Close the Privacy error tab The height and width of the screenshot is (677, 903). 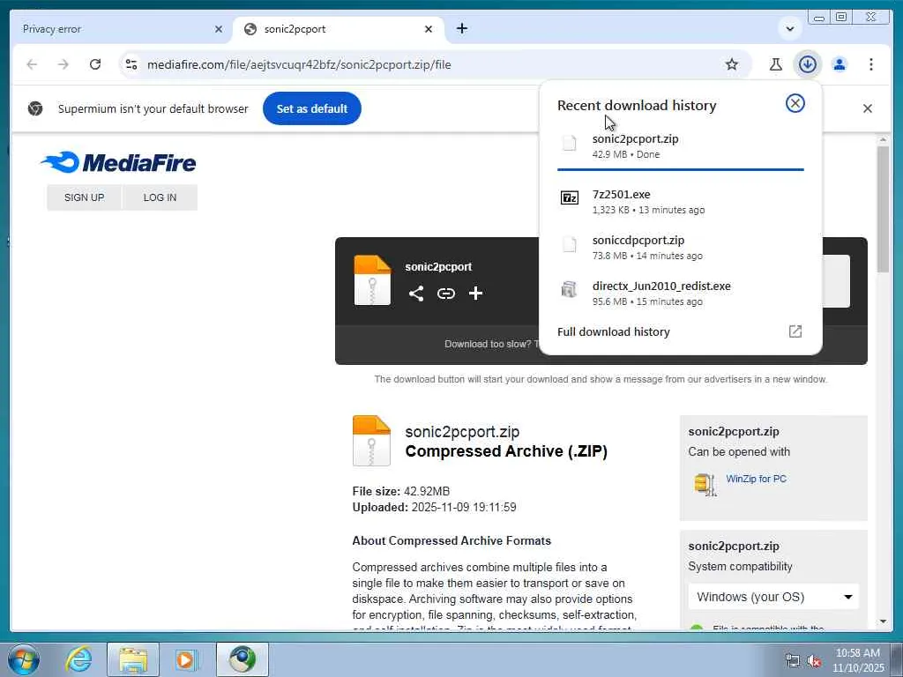219,29
